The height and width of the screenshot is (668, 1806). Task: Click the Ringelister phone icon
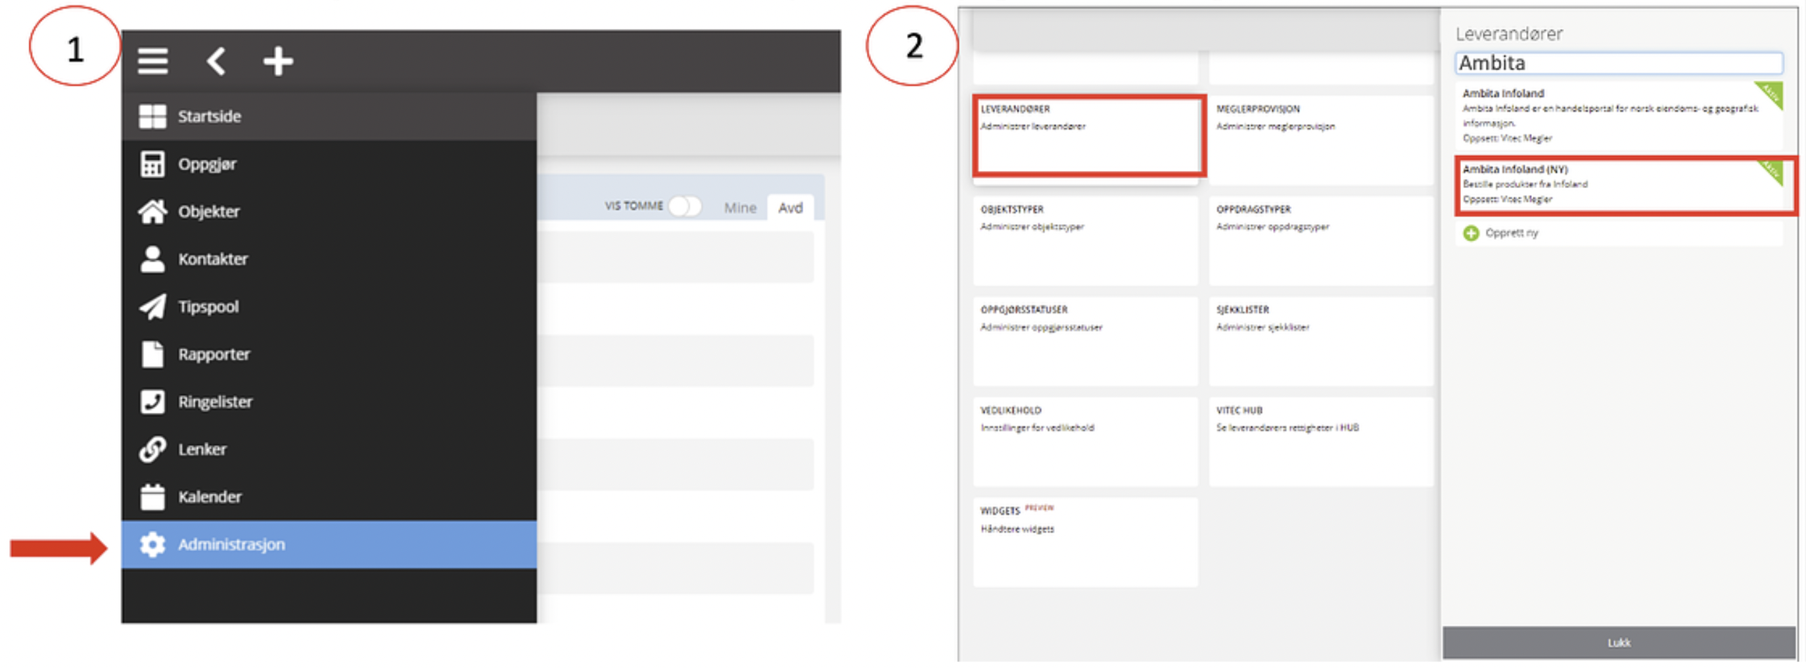click(x=152, y=402)
